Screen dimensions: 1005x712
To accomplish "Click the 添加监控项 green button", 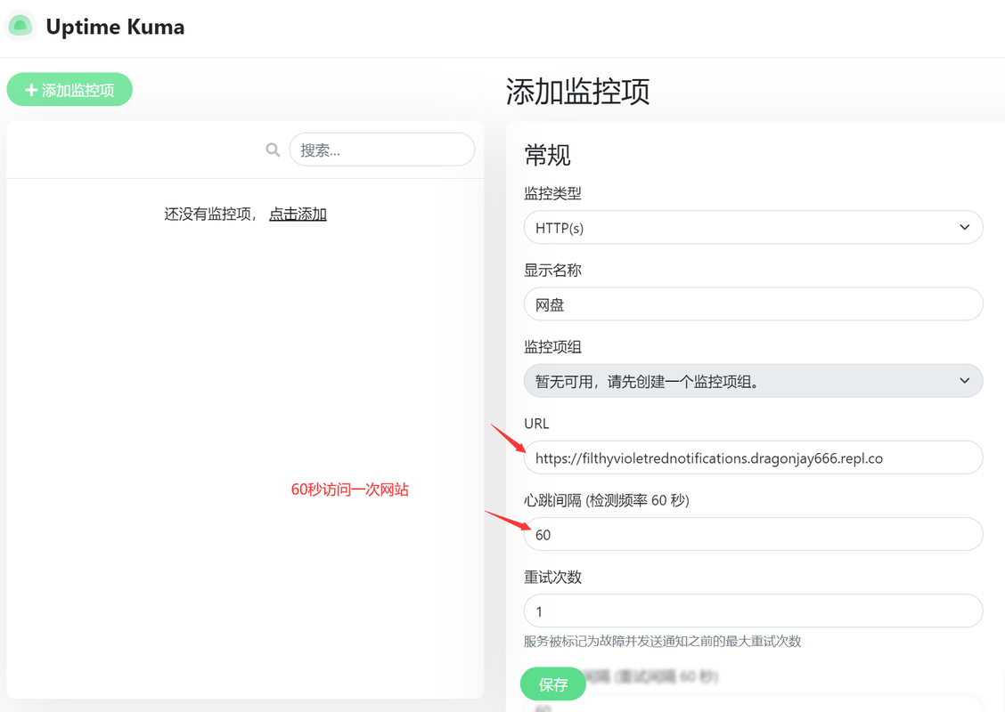I will (69, 90).
